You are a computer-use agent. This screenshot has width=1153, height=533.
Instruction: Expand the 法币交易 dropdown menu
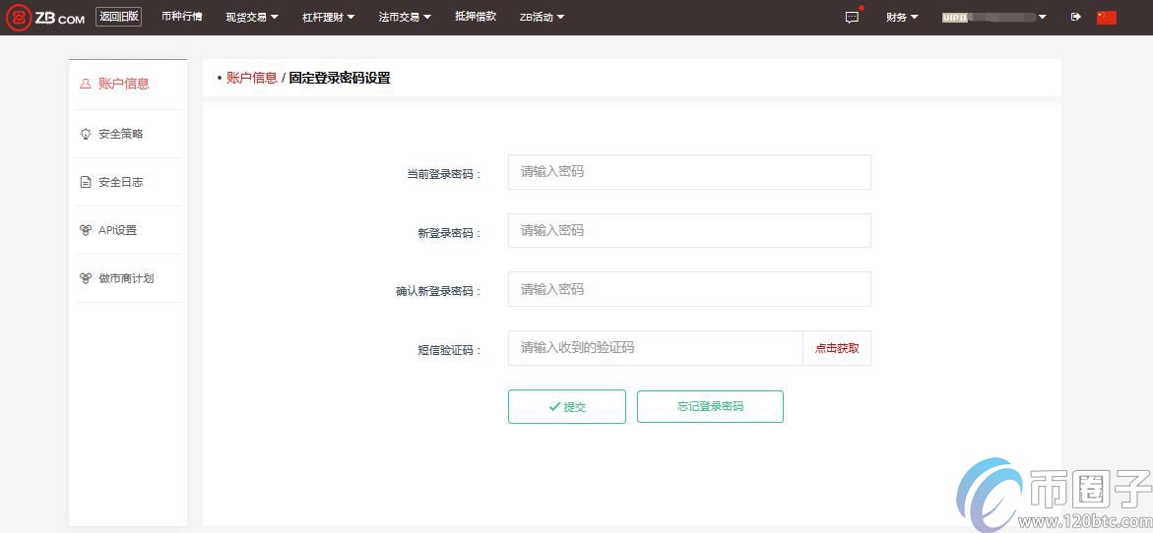tap(405, 17)
